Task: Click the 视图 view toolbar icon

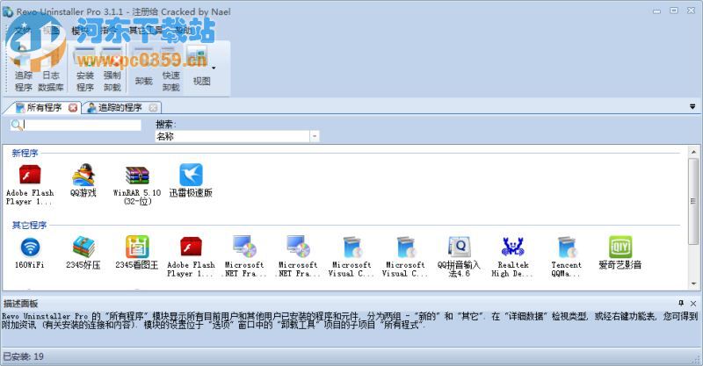Action: click(199, 68)
